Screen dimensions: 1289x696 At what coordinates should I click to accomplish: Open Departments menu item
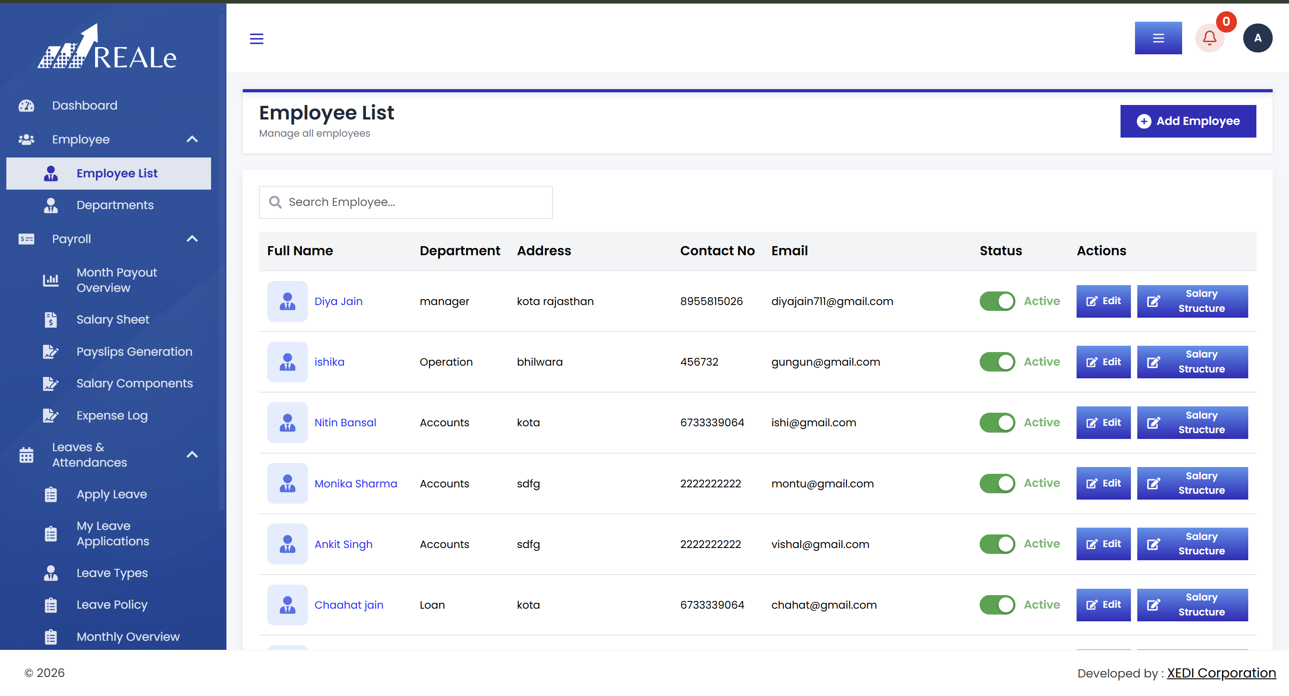109,205
